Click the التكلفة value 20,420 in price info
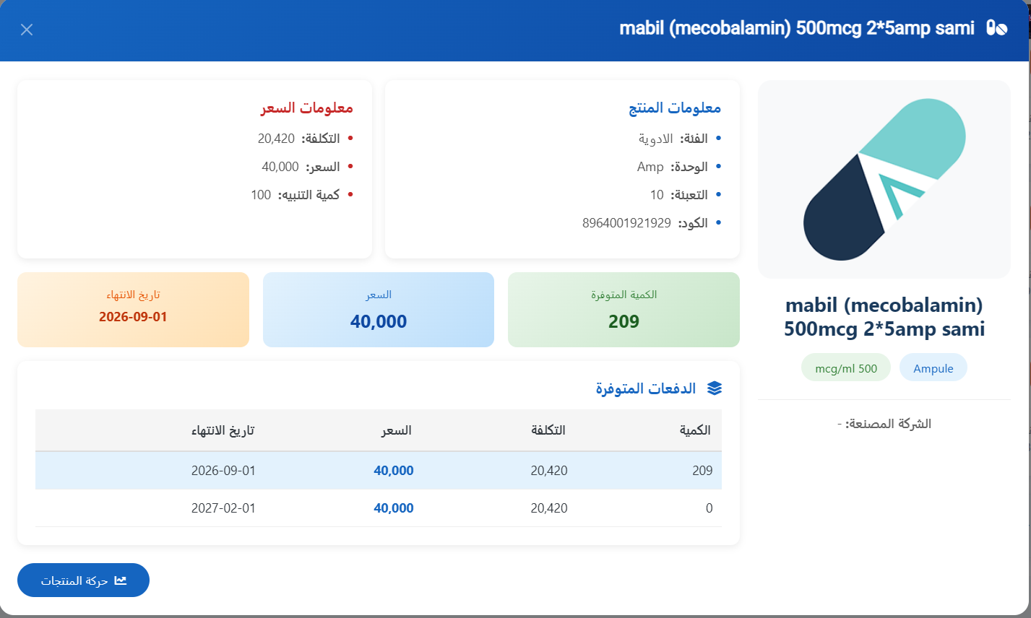 pyautogui.click(x=276, y=139)
